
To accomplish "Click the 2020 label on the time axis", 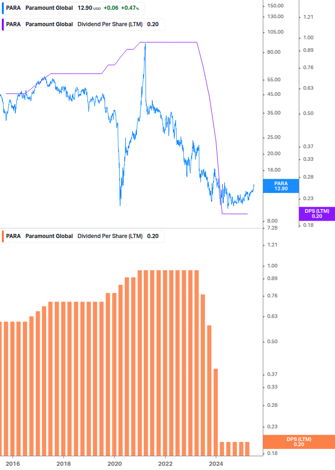I will tap(114, 464).
